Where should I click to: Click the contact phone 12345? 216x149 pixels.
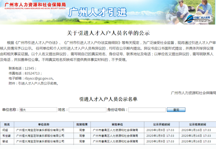(x=29, y=68)
